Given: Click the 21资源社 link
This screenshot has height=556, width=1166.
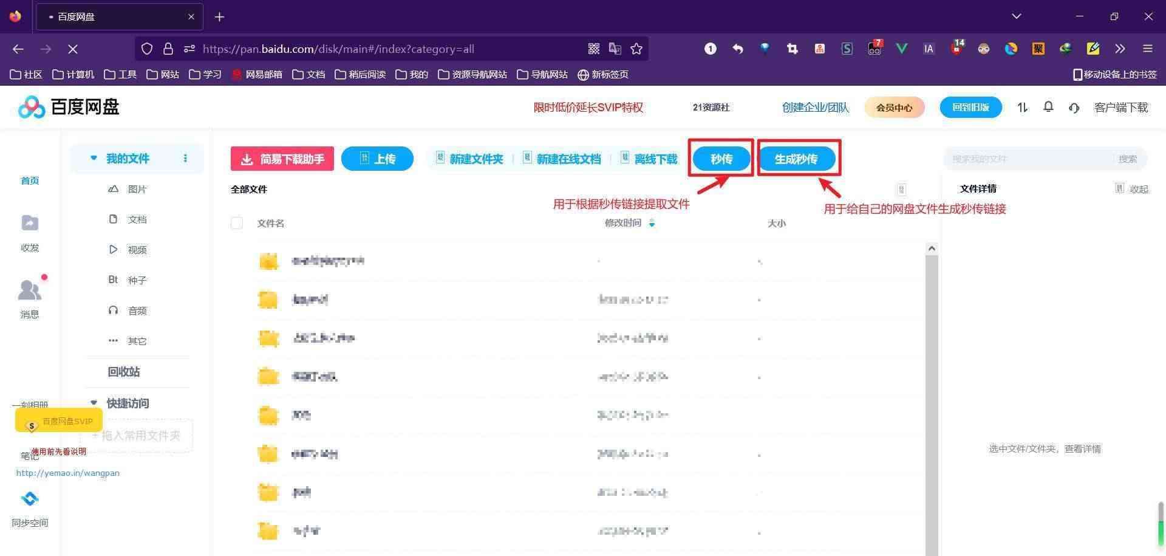Looking at the screenshot, I should [x=711, y=108].
